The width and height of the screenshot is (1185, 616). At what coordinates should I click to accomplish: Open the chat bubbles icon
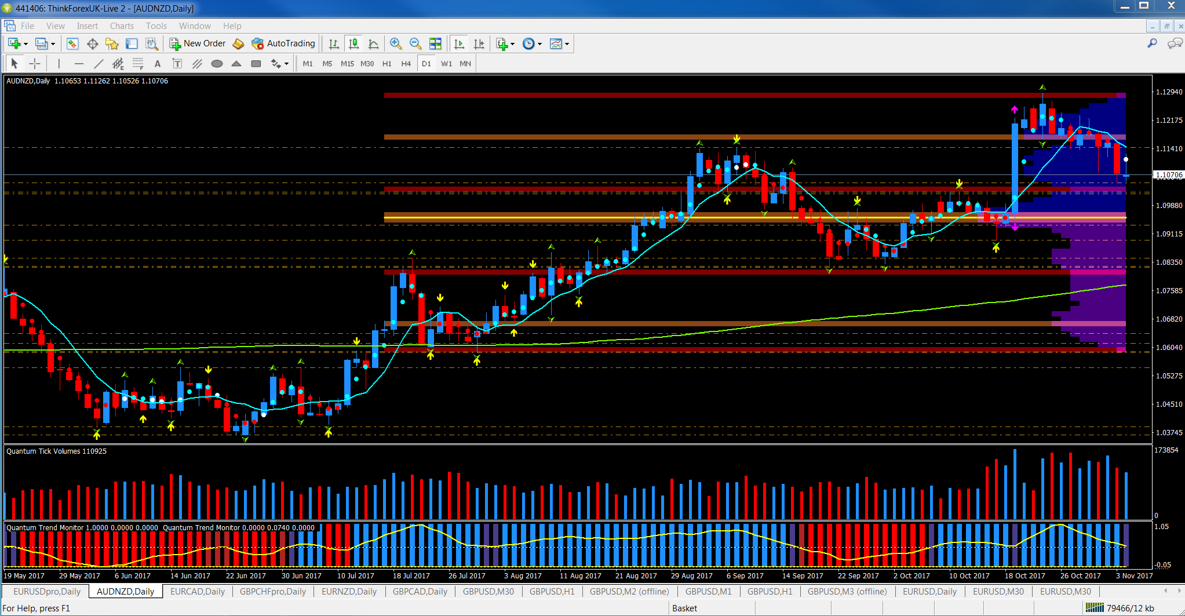click(x=1175, y=43)
